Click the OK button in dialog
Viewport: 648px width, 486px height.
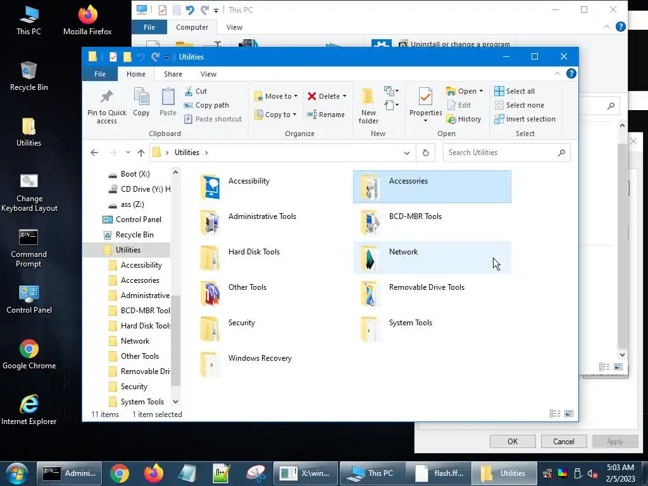coord(513,441)
